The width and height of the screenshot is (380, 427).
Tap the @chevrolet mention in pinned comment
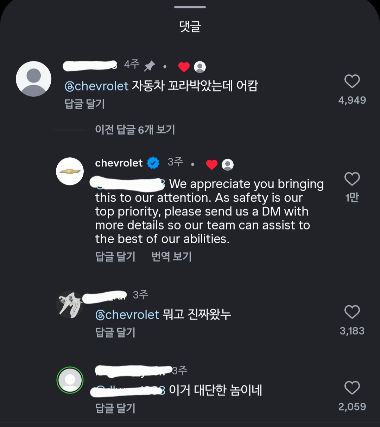[97, 86]
